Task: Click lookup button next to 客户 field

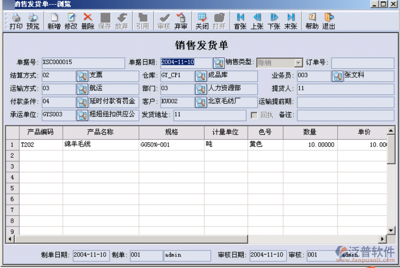Action: pos(200,102)
